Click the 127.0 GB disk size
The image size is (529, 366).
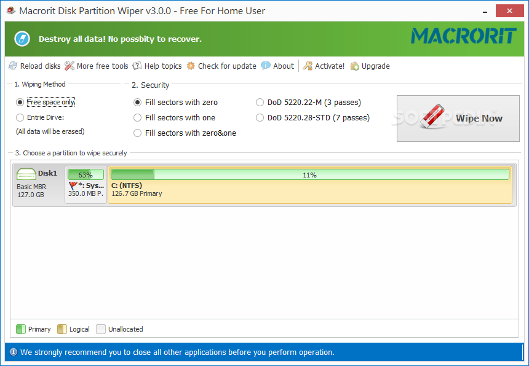pos(31,195)
